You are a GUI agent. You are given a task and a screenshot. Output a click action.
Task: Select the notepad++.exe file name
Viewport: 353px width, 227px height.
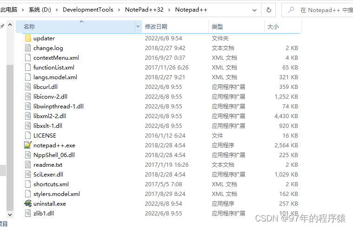pos(54,145)
